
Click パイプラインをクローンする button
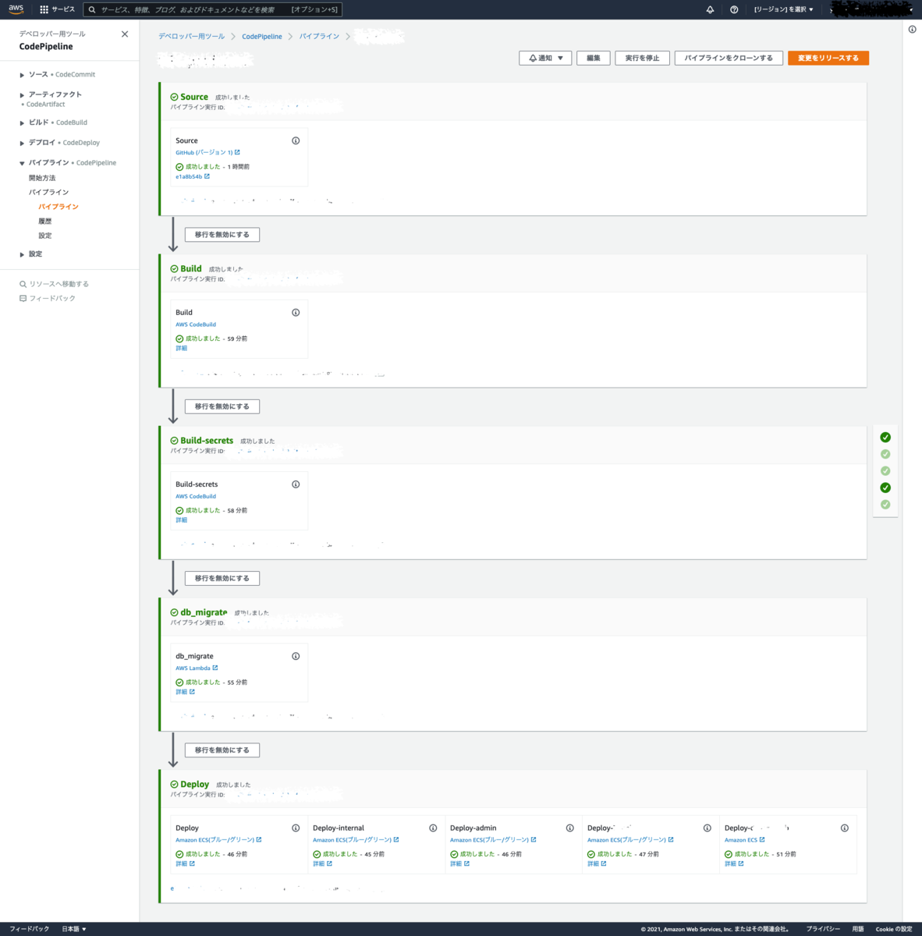(x=729, y=58)
